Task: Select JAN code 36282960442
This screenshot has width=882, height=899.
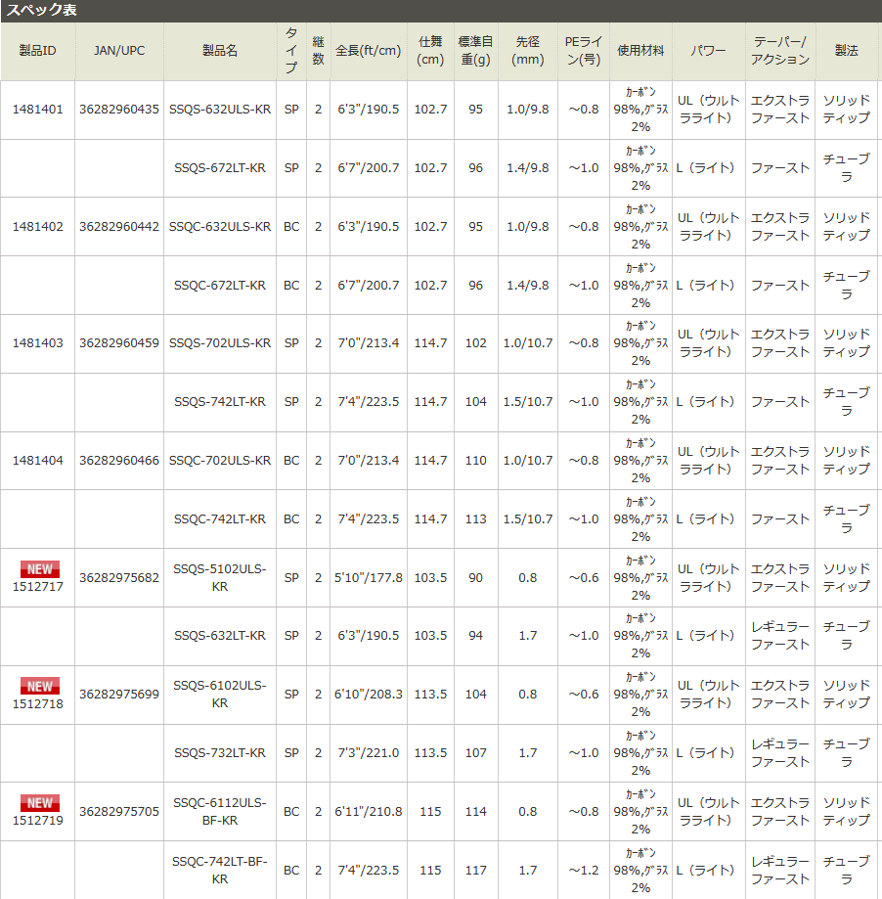Action: [x=119, y=226]
